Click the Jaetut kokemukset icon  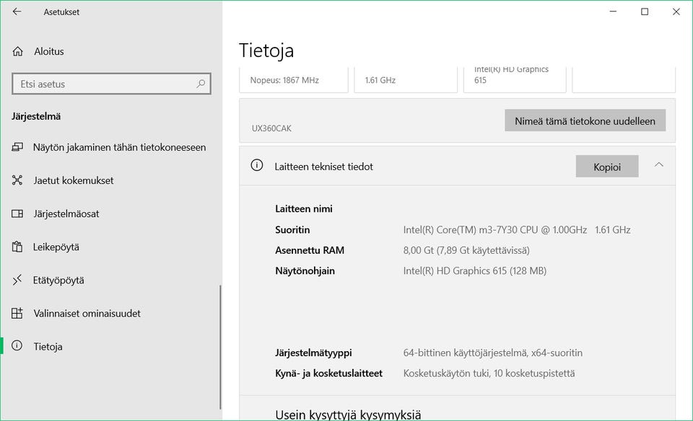(17, 180)
